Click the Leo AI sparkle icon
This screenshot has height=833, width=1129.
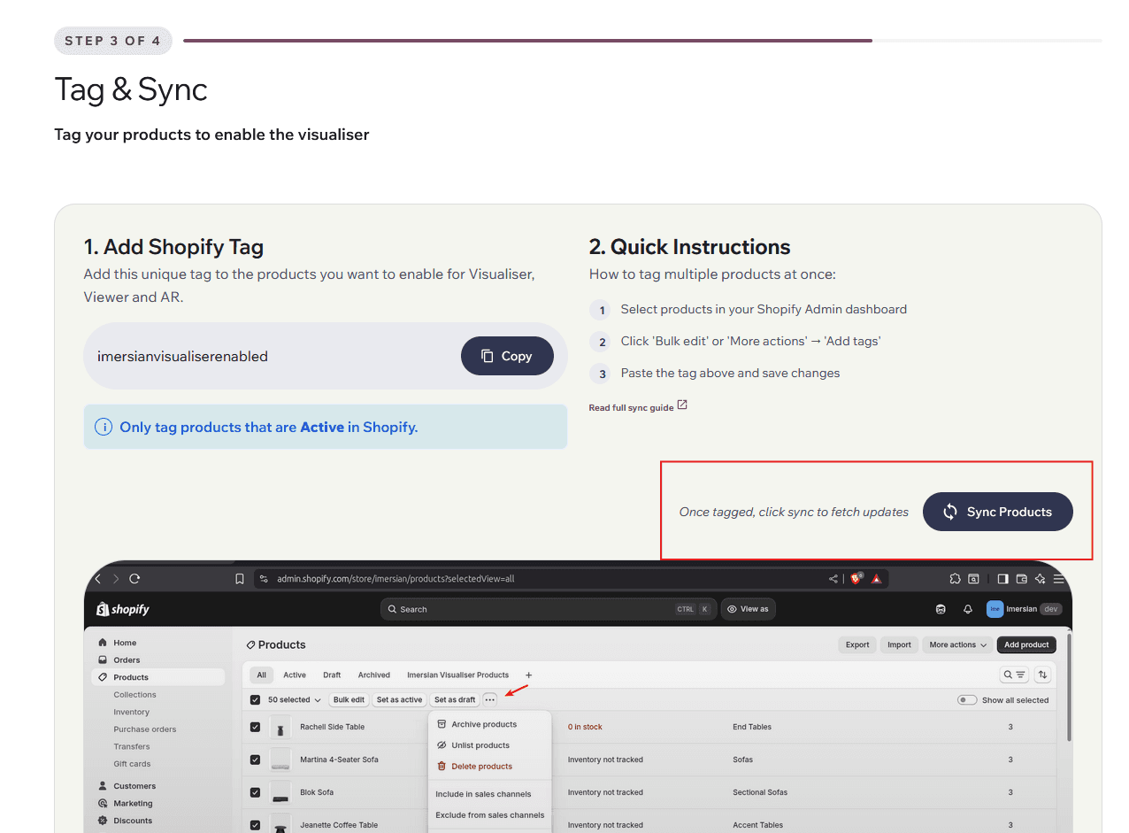point(1040,579)
